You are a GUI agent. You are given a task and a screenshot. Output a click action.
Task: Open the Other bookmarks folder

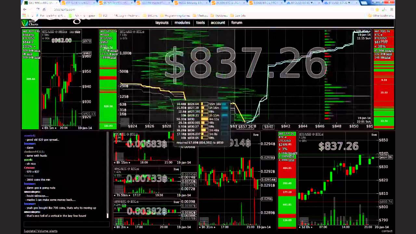coord(381,15)
